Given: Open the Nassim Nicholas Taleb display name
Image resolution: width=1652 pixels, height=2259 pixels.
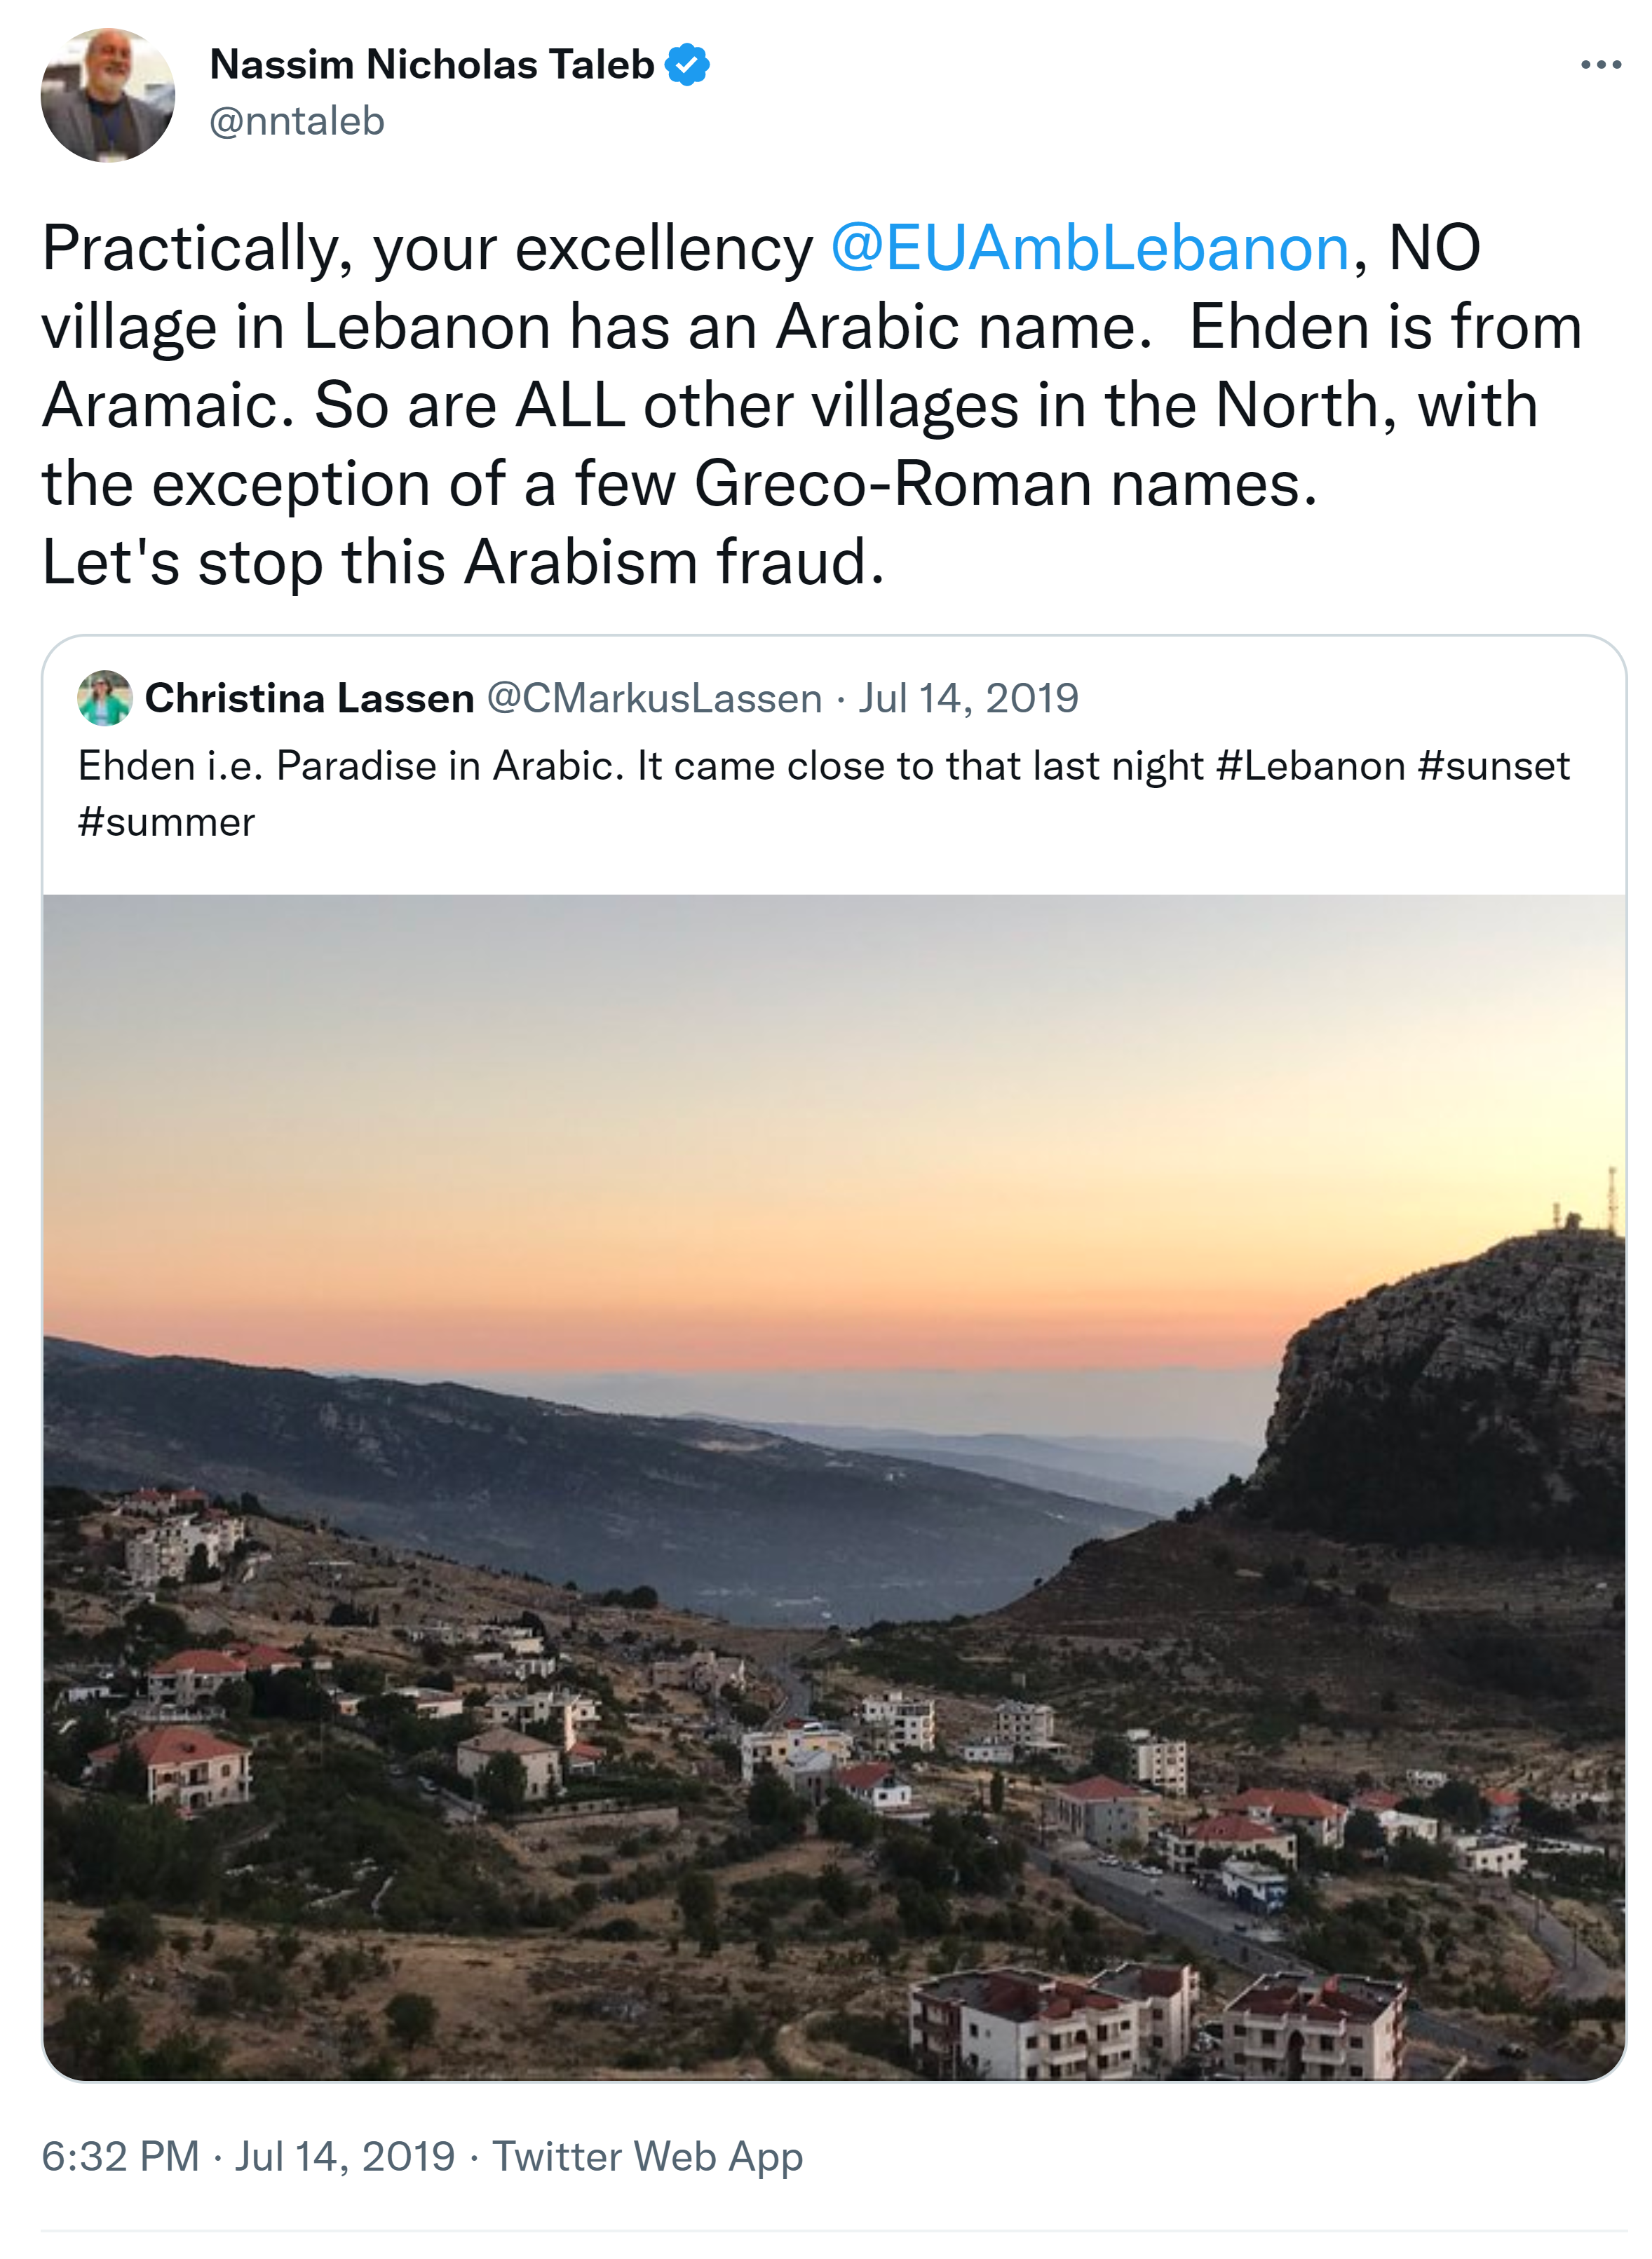Looking at the screenshot, I should click(x=431, y=65).
